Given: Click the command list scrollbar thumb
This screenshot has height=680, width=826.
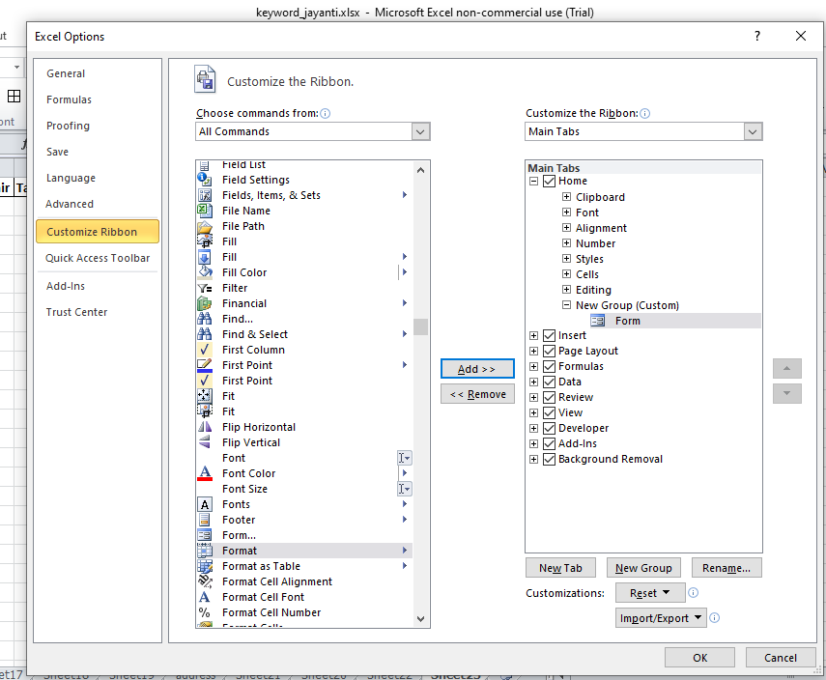Looking at the screenshot, I should [420, 326].
